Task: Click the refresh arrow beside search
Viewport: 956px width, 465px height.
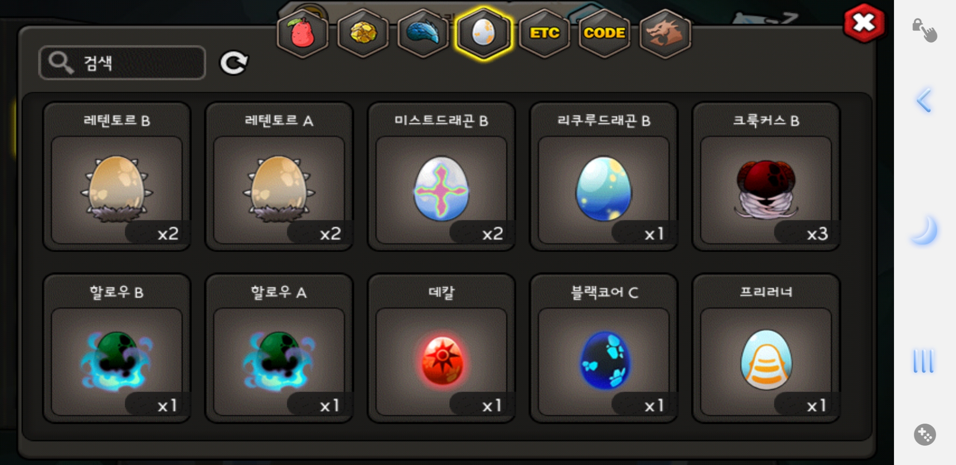Action: 234,63
